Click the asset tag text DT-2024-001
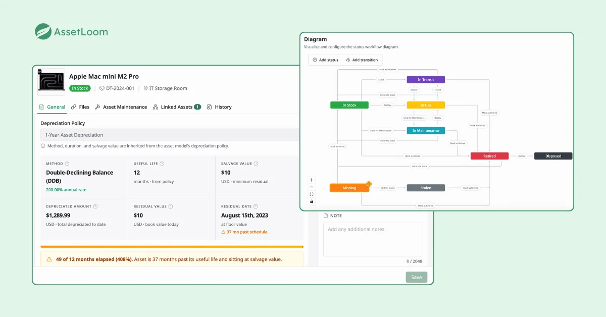Viewport: 606px width, 317px height. (120, 88)
